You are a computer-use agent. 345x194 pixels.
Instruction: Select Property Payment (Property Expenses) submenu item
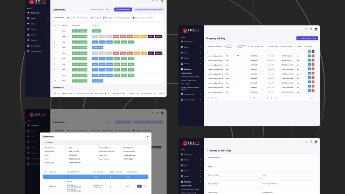pos(190,88)
